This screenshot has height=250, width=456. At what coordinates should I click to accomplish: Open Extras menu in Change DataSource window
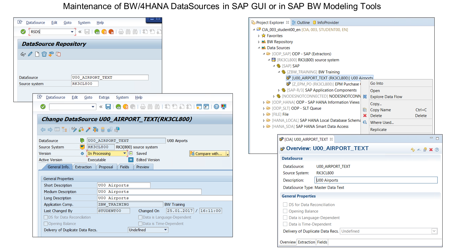pos(104,97)
